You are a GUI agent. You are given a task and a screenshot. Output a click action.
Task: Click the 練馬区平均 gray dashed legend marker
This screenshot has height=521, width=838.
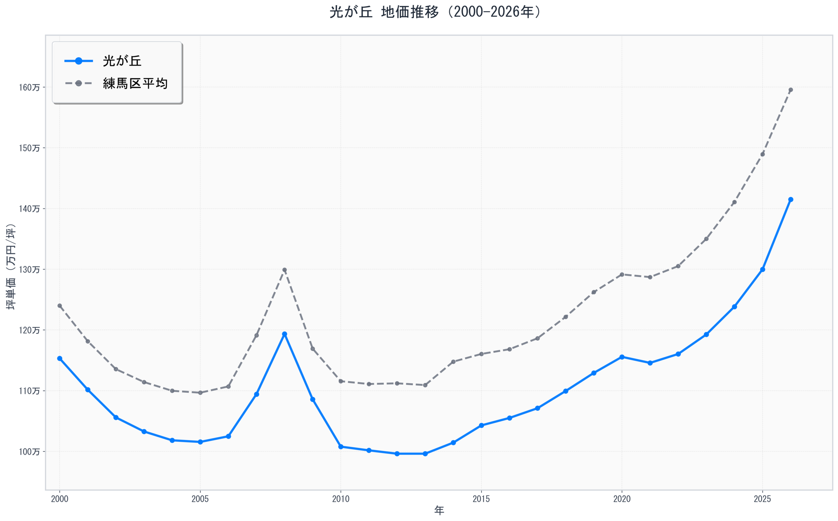pos(79,83)
